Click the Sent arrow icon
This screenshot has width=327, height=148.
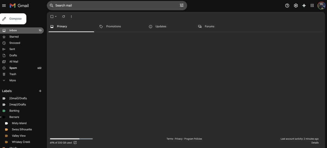4,49
